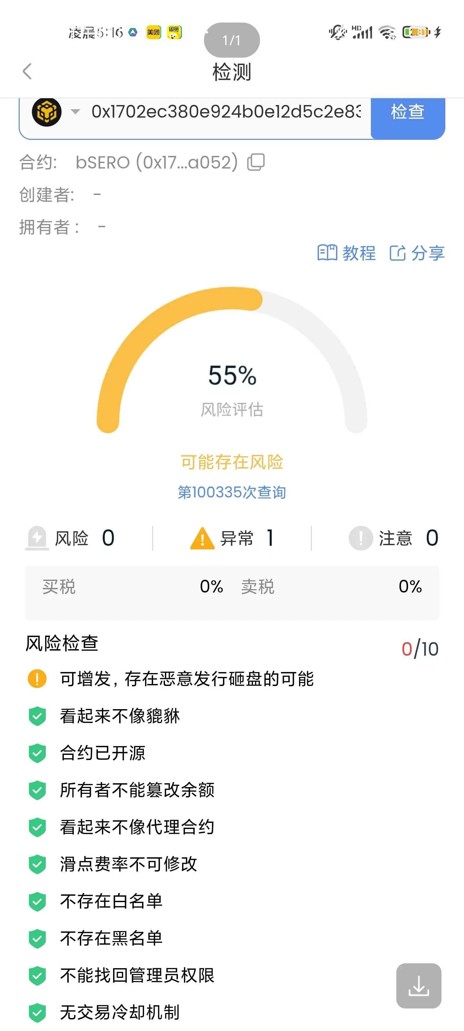The image size is (464, 1031).
Task: Open the 第100335次查询 query count link
Action: click(x=232, y=492)
